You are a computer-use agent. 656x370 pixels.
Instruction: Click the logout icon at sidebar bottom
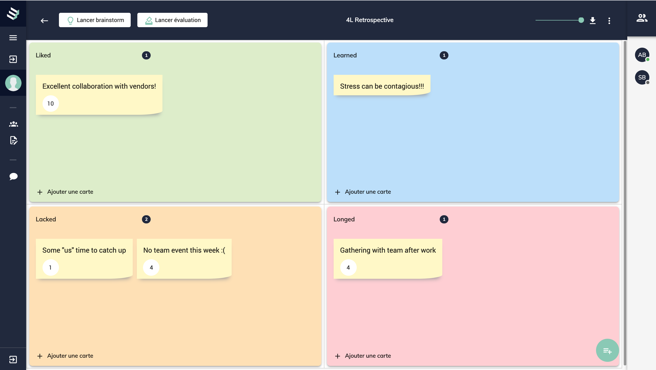tap(13, 359)
